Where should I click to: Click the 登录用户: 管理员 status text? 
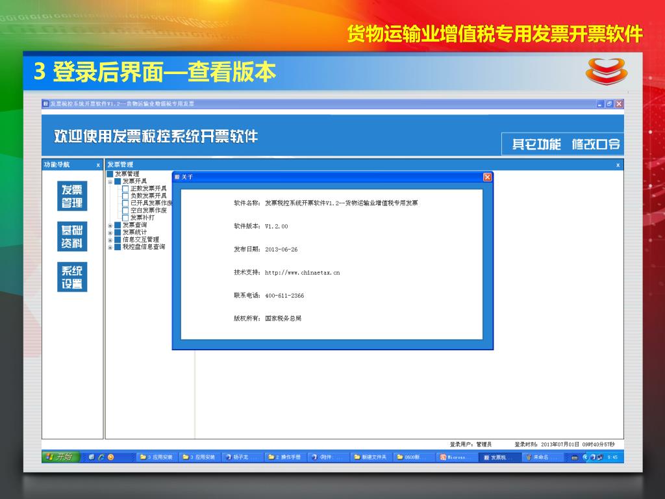tap(471, 444)
